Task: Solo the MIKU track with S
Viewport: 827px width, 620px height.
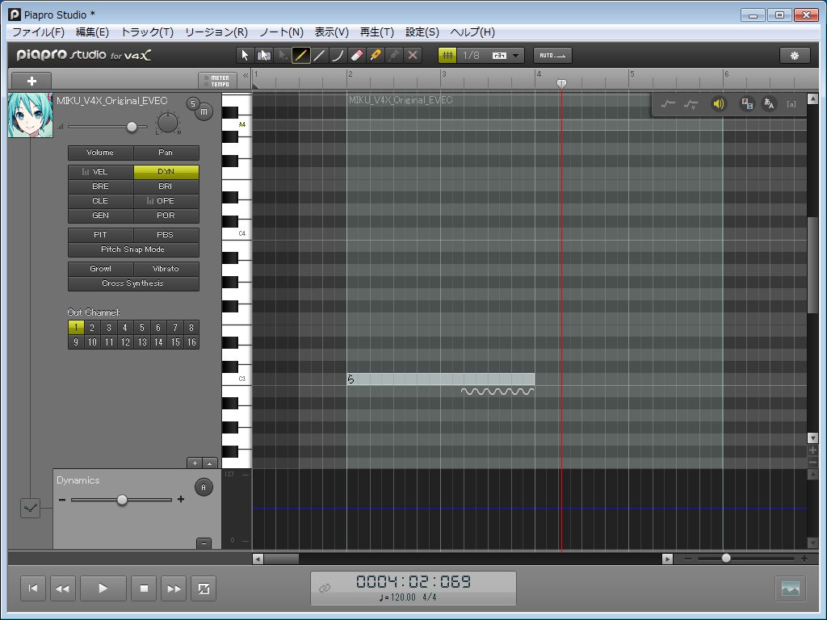Action: 193,104
